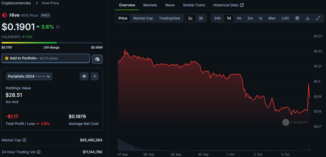Image resolution: width=326 pixels, height=157 pixels.
Task: Click the Hive logo icon
Action: (x=5, y=15)
